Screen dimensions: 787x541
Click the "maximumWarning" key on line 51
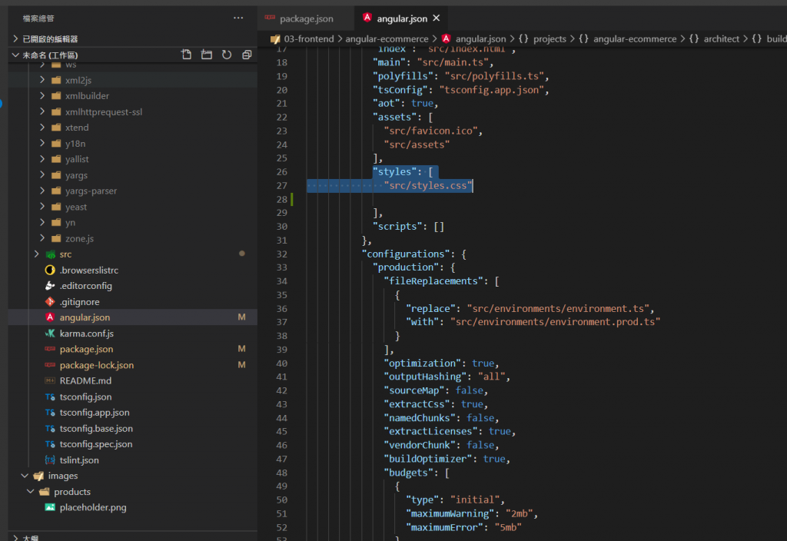(x=450, y=514)
